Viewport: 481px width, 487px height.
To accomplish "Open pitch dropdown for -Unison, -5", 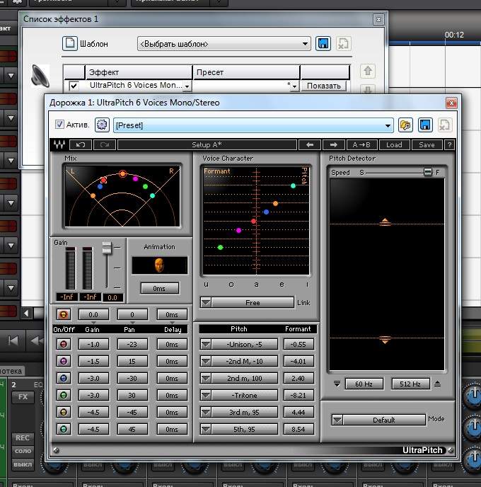I will pyautogui.click(x=206, y=344).
